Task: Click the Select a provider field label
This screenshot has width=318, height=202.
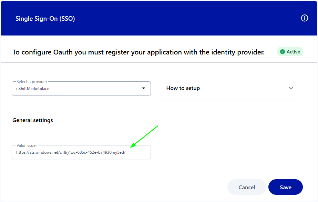Action: (x=32, y=82)
